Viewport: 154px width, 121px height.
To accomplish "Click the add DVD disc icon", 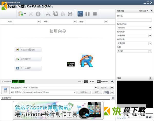I will [21, 14].
